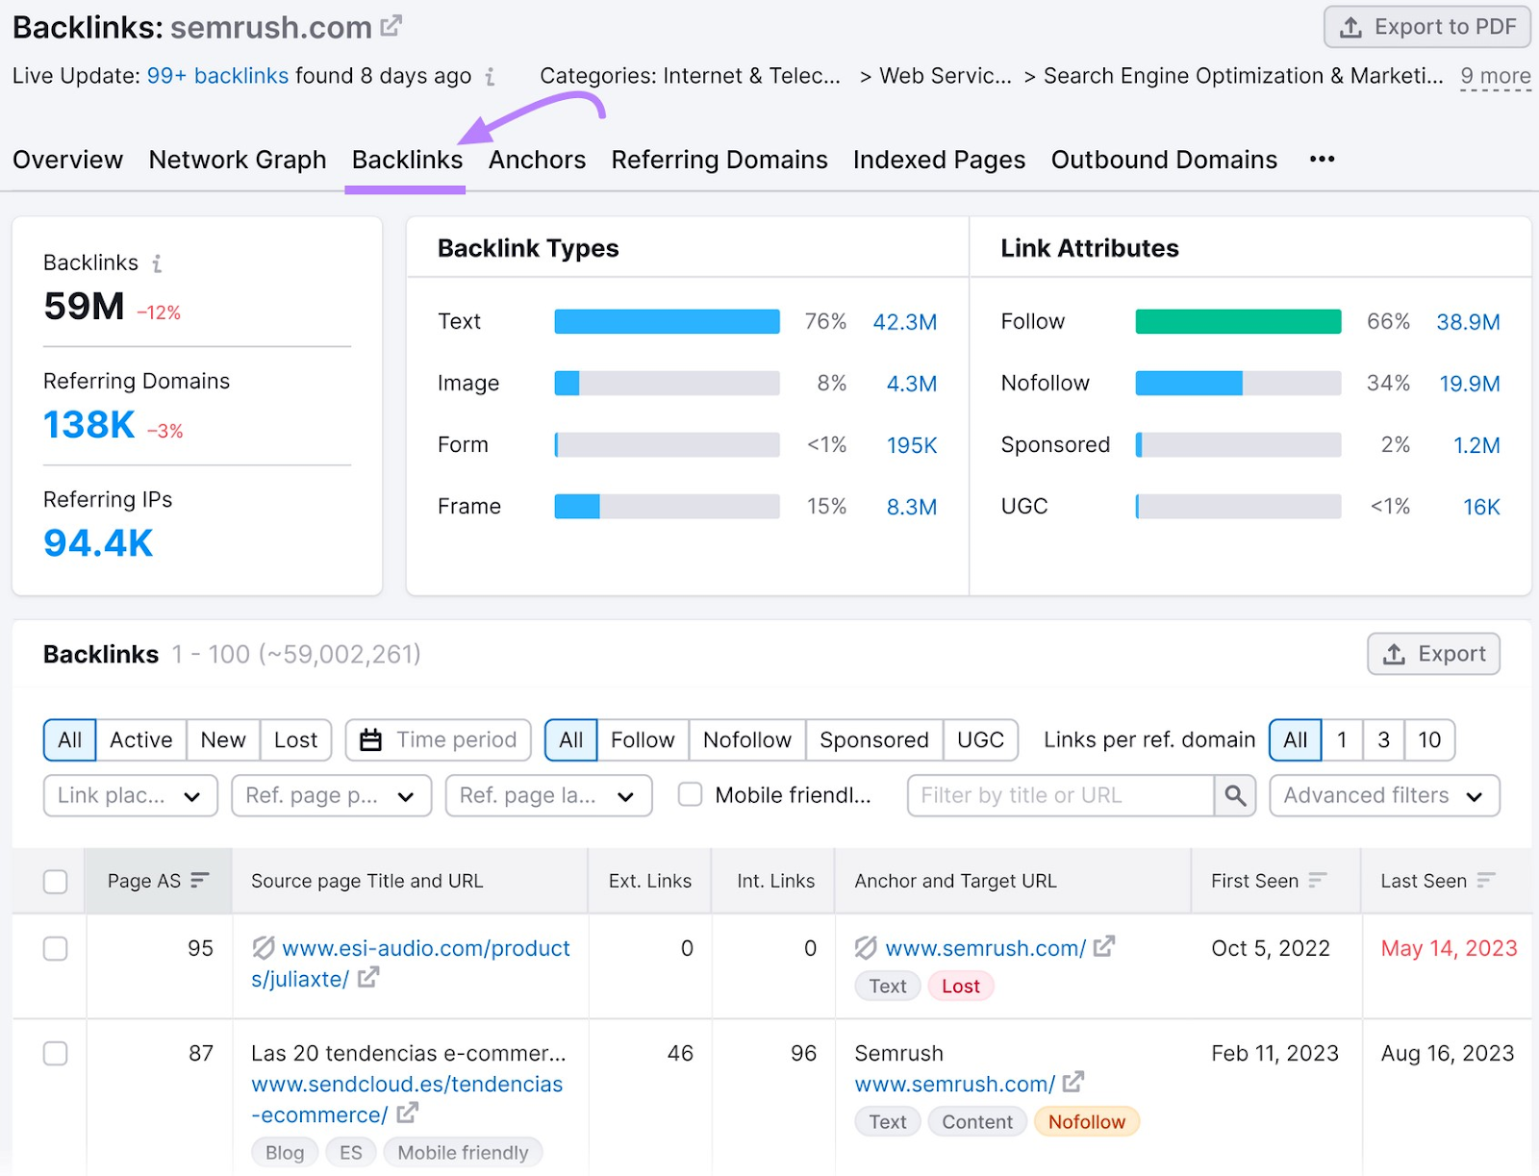Click upload icon in table Export button

[1394, 654]
